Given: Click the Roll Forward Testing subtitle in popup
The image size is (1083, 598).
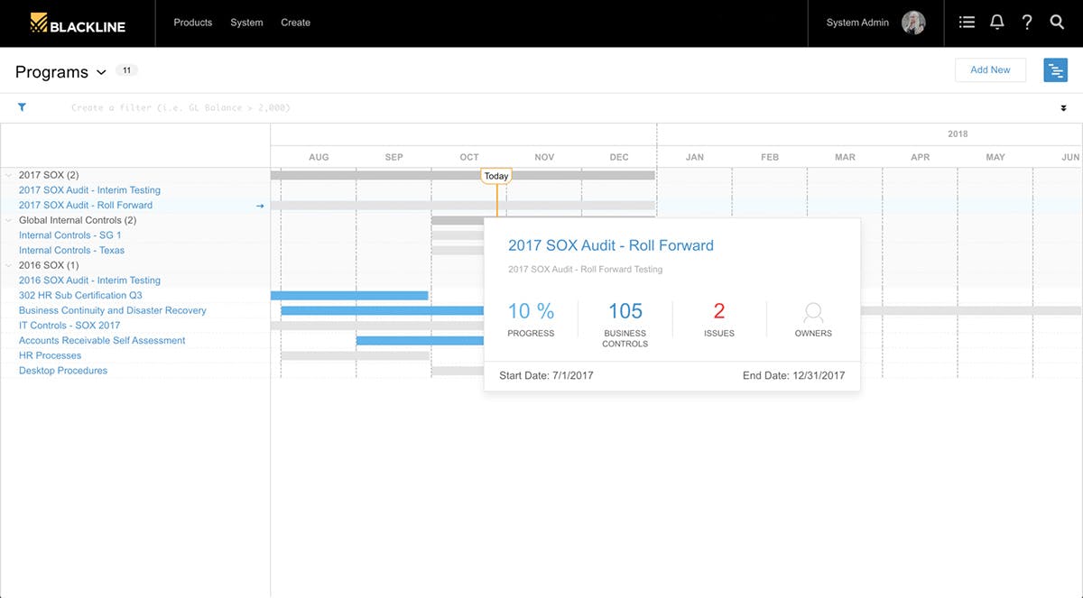Looking at the screenshot, I should pyautogui.click(x=586, y=269).
